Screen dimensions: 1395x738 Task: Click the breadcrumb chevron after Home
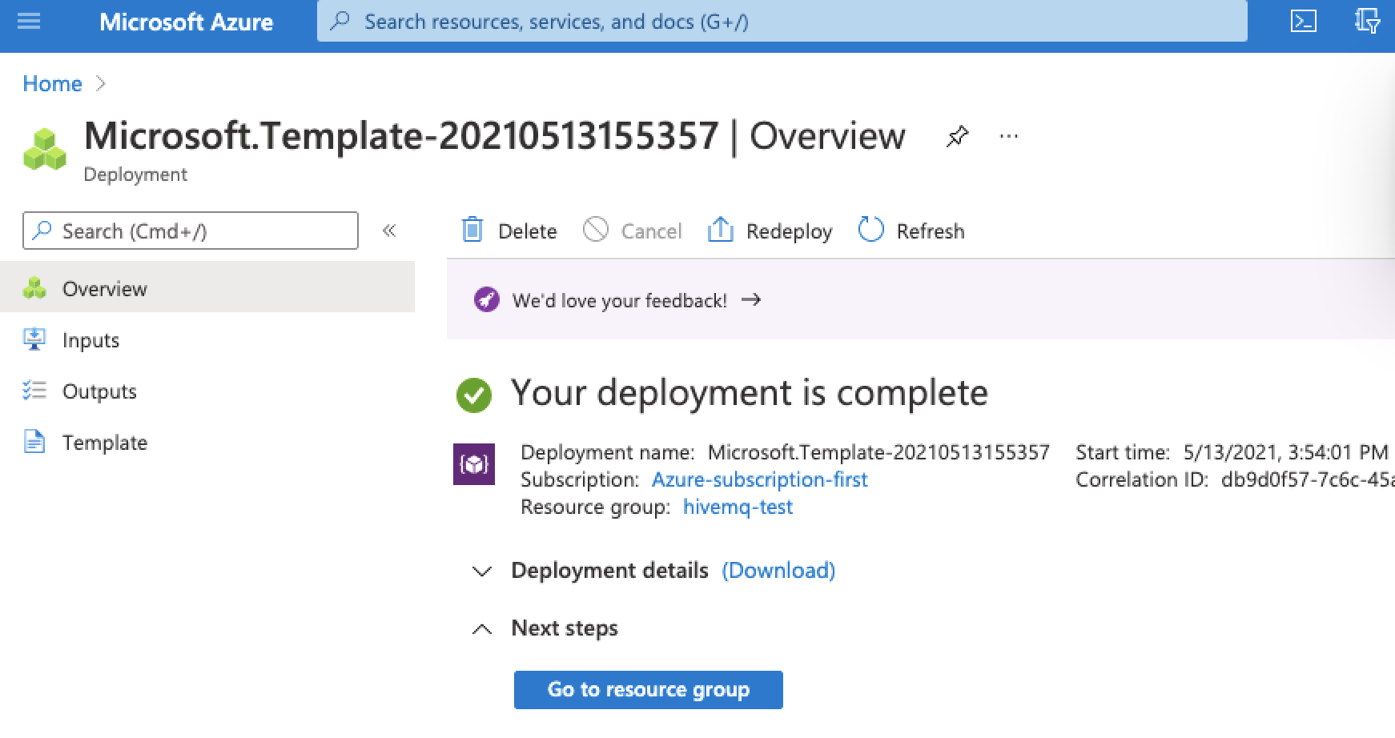tap(100, 83)
